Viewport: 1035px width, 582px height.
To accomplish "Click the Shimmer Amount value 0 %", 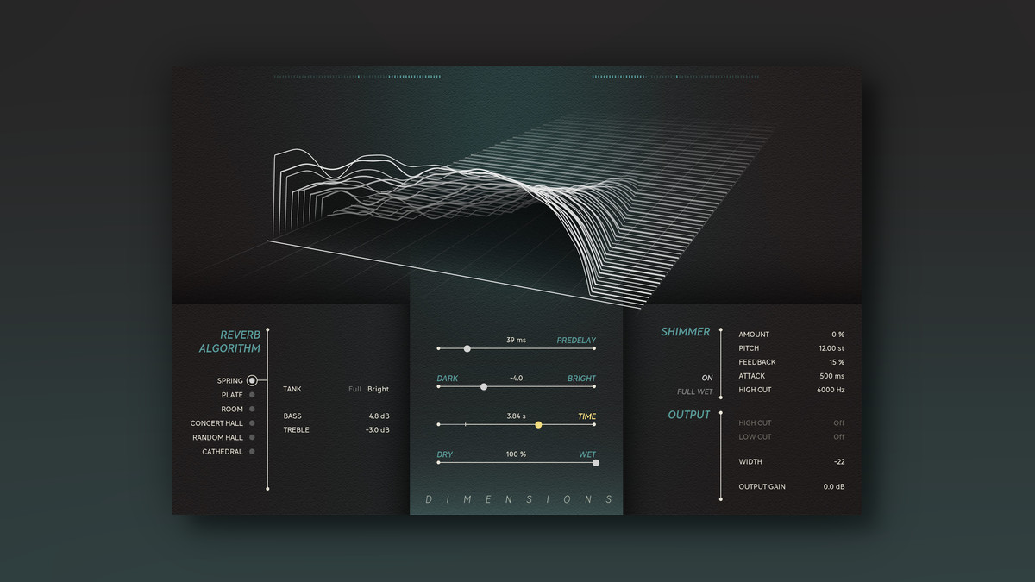I will click(x=838, y=334).
